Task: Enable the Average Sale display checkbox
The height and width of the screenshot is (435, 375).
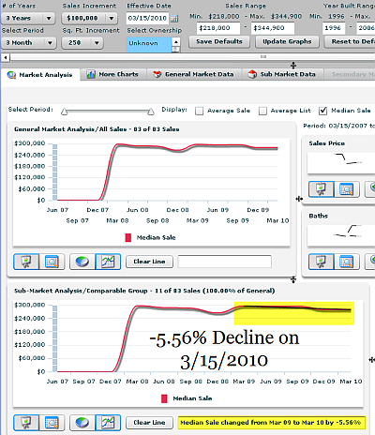Action: 199,111
